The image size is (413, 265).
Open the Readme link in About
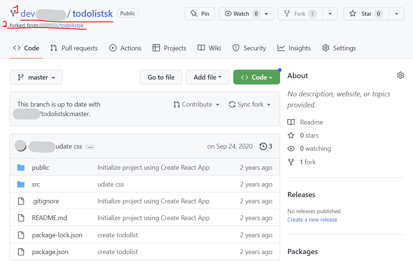click(x=311, y=122)
